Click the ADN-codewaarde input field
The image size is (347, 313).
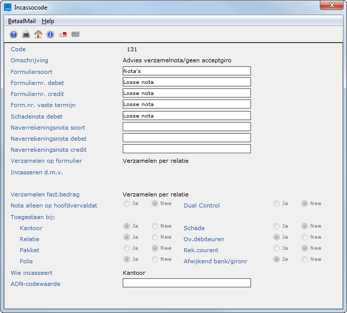pyautogui.click(x=186, y=283)
